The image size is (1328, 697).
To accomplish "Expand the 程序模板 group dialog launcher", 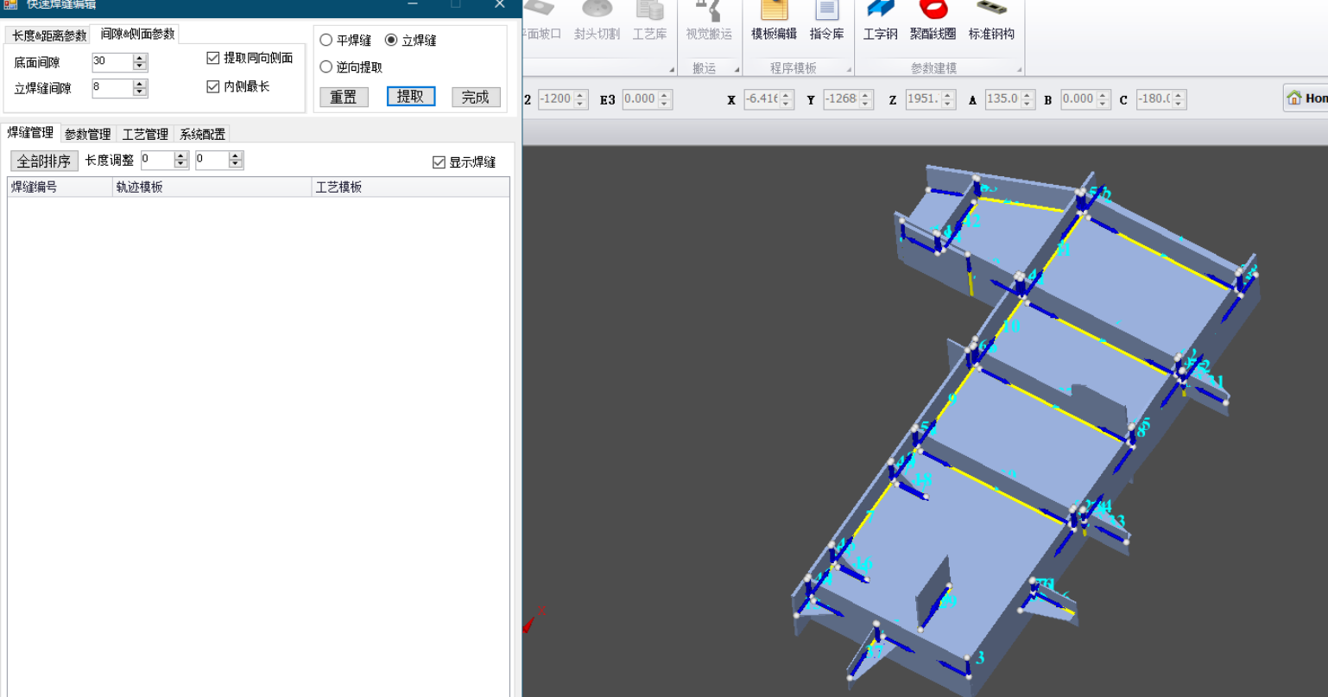I will [x=849, y=69].
